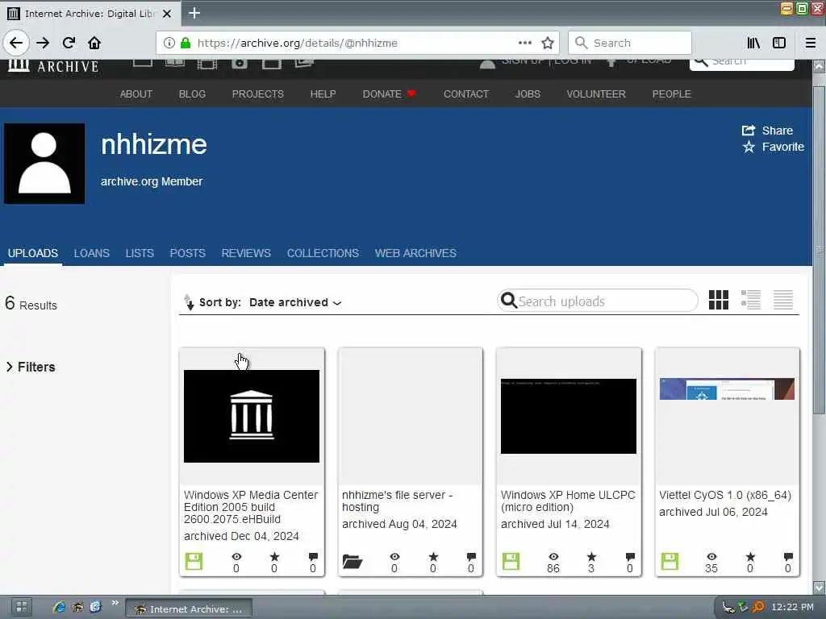Image resolution: width=826 pixels, height=619 pixels.
Task: Open nhhizme's file server - hosting title
Action: [397, 501]
